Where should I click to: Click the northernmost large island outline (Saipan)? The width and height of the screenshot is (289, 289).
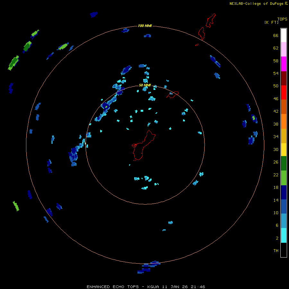click(x=210, y=21)
